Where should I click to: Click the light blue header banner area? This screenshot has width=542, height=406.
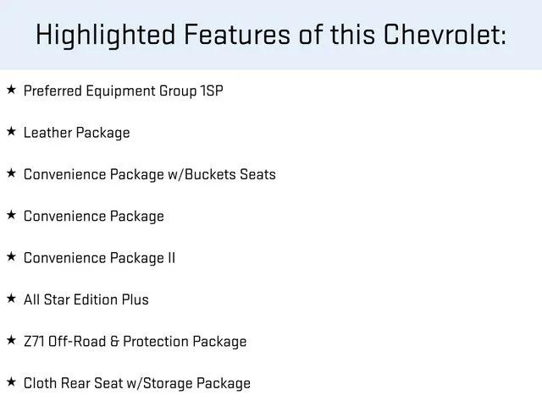pos(271,35)
